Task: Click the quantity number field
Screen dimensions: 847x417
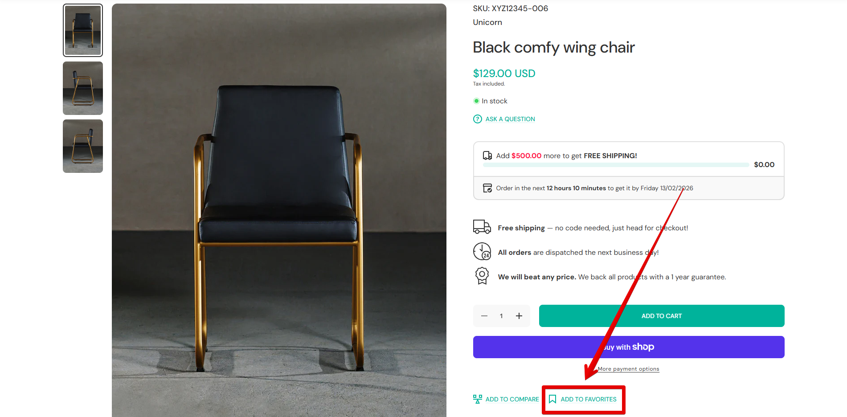Action: (x=501, y=316)
